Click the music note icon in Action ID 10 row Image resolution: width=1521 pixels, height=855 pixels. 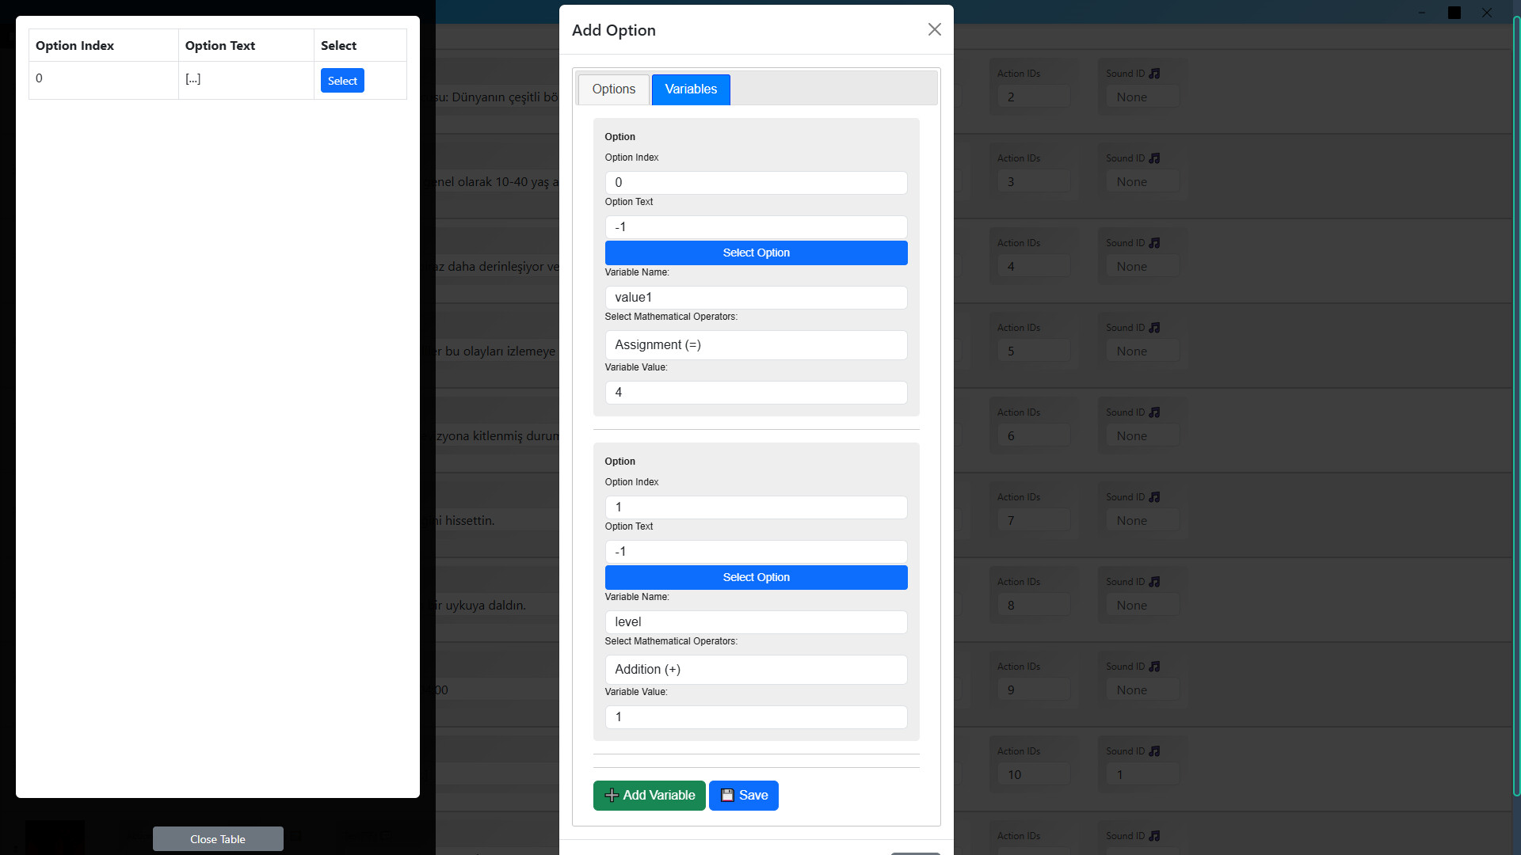pos(1155,750)
